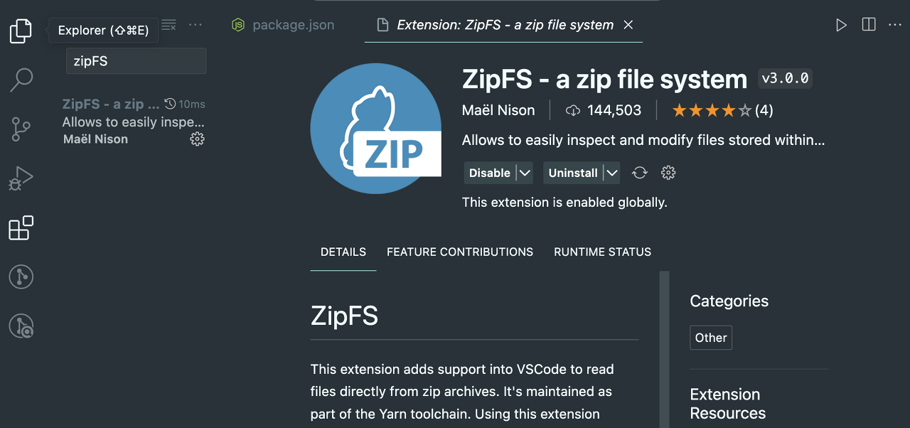The width and height of the screenshot is (910, 428).
Task: Open the Git Graph activity bar icon
Action: [21, 277]
